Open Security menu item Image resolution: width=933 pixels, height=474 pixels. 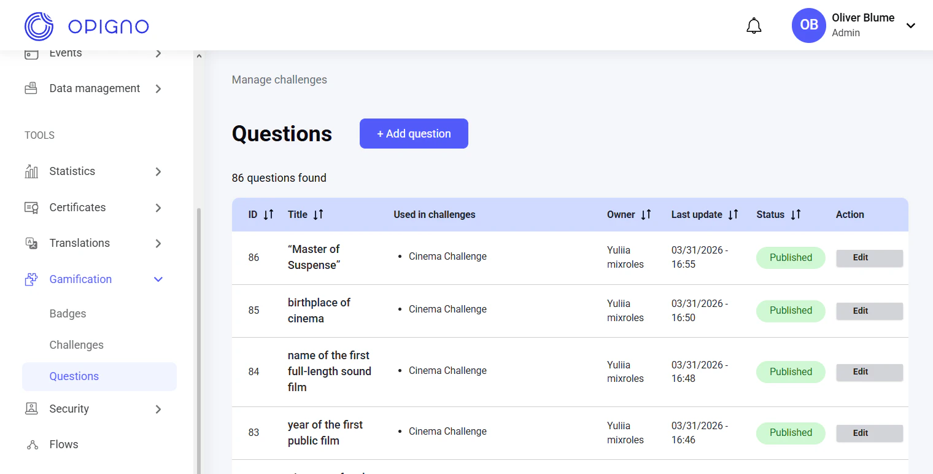pos(69,409)
